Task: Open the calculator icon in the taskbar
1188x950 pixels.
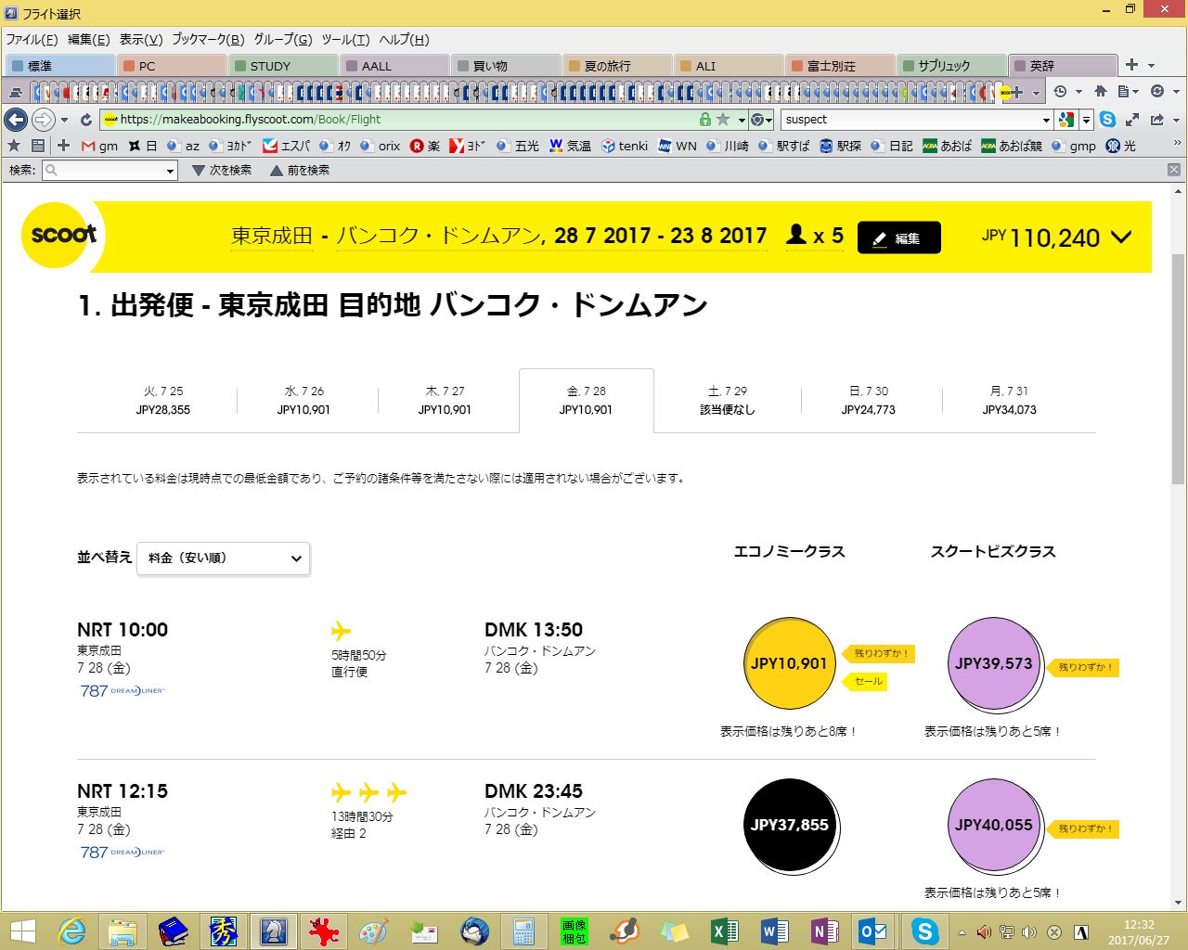Action: pyautogui.click(x=523, y=931)
